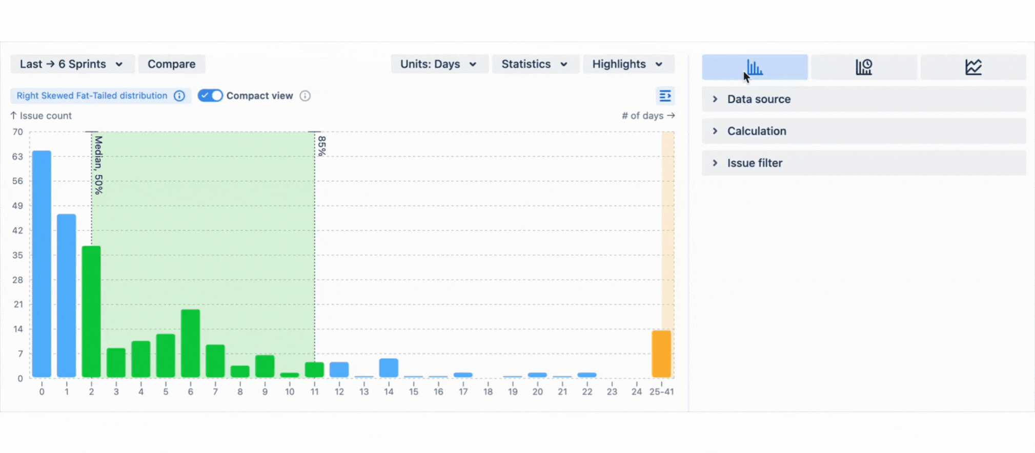Viewport: 1035px width, 453px height.
Task: Click the orange bar for 25-41 days
Action: [x=661, y=354]
